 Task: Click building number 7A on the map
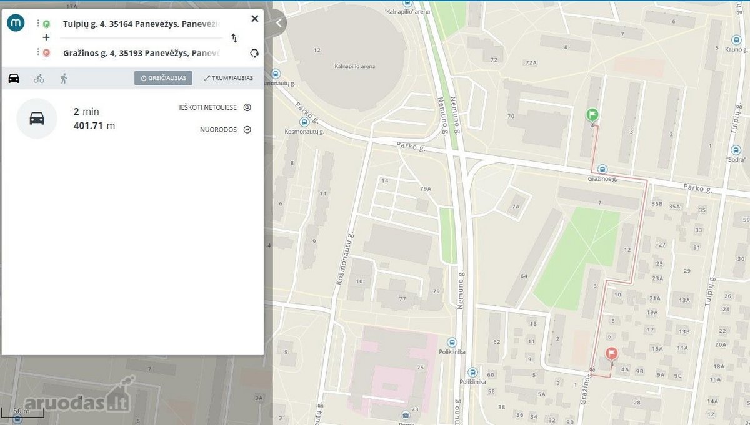tap(516, 207)
